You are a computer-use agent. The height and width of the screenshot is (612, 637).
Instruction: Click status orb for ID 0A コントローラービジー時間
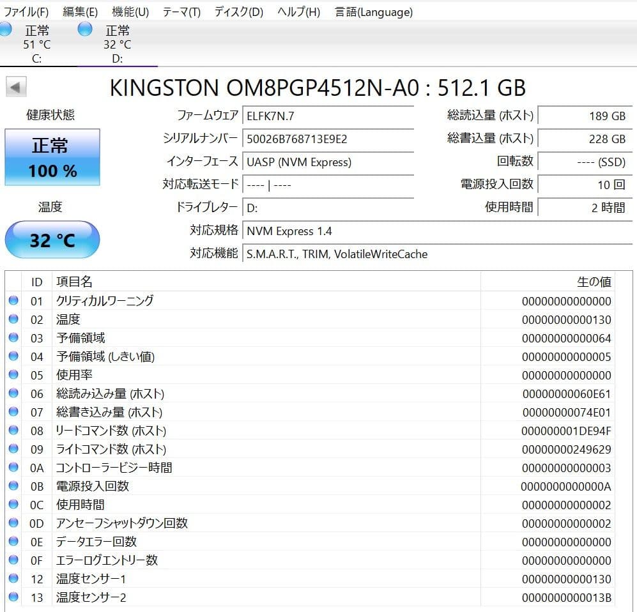[13, 468]
